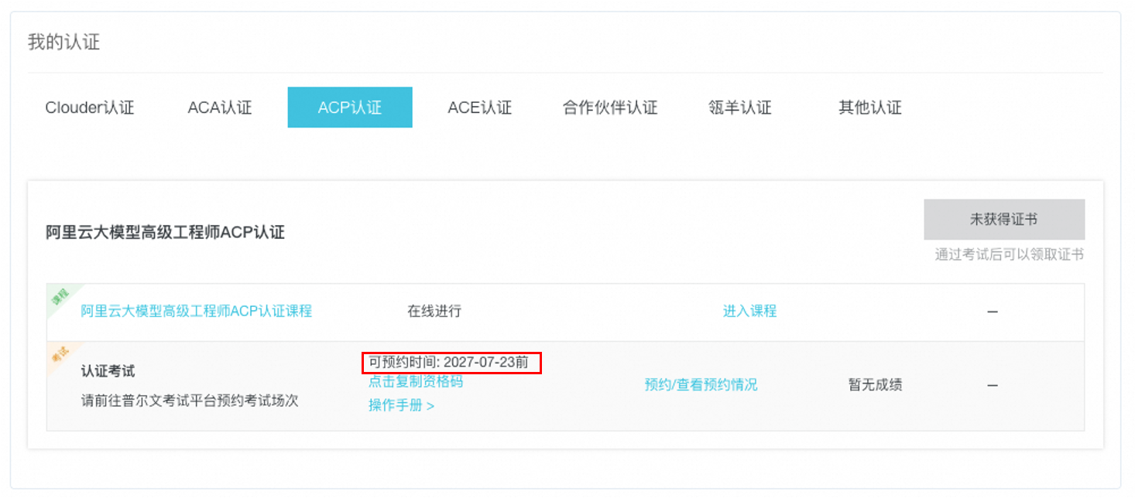The width and height of the screenshot is (1135, 498).
Task: Switch to the 领羊认证 tab
Action: pyautogui.click(x=740, y=107)
